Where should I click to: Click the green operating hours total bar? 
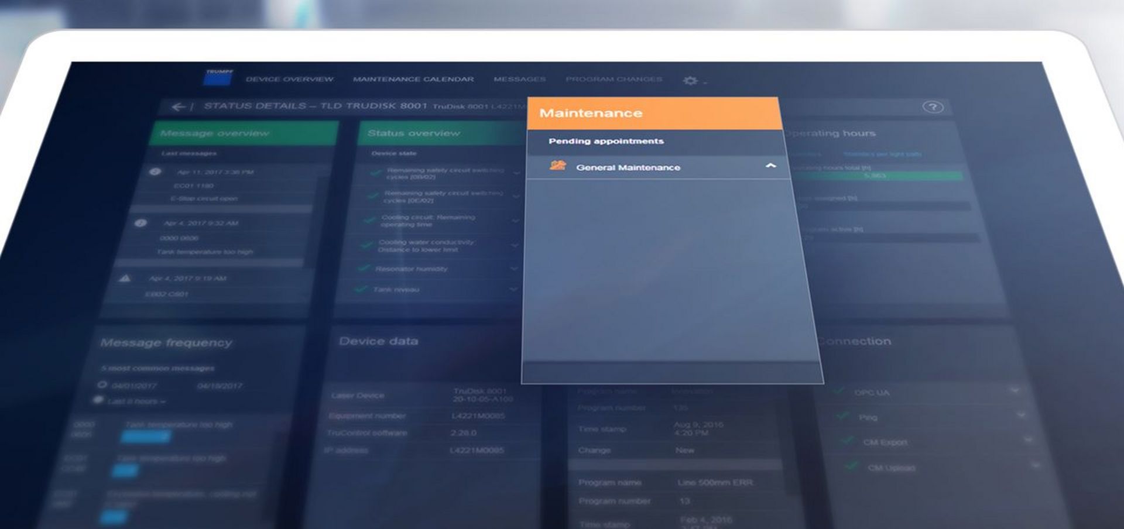click(x=878, y=176)
